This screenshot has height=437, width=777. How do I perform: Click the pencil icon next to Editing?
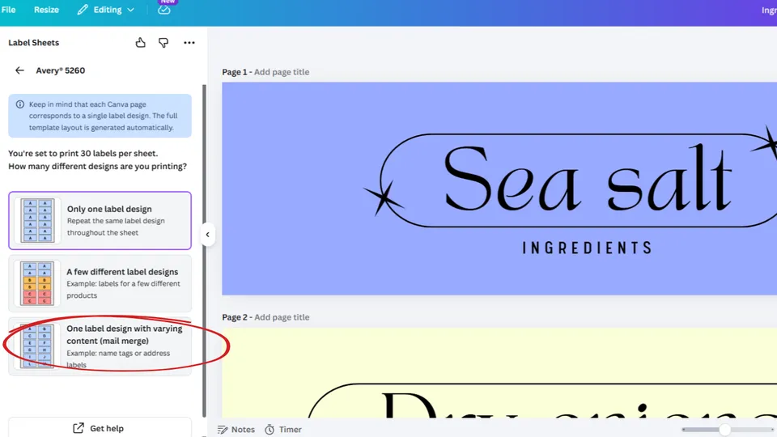(83, 10)
